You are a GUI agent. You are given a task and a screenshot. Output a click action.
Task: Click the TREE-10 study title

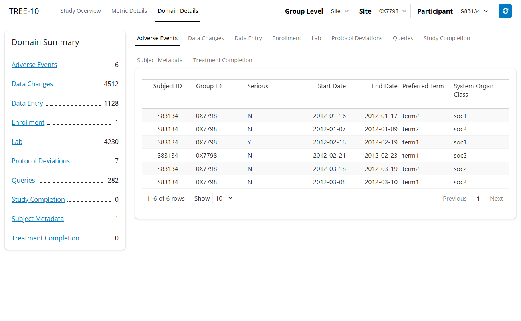click(24, 11)
